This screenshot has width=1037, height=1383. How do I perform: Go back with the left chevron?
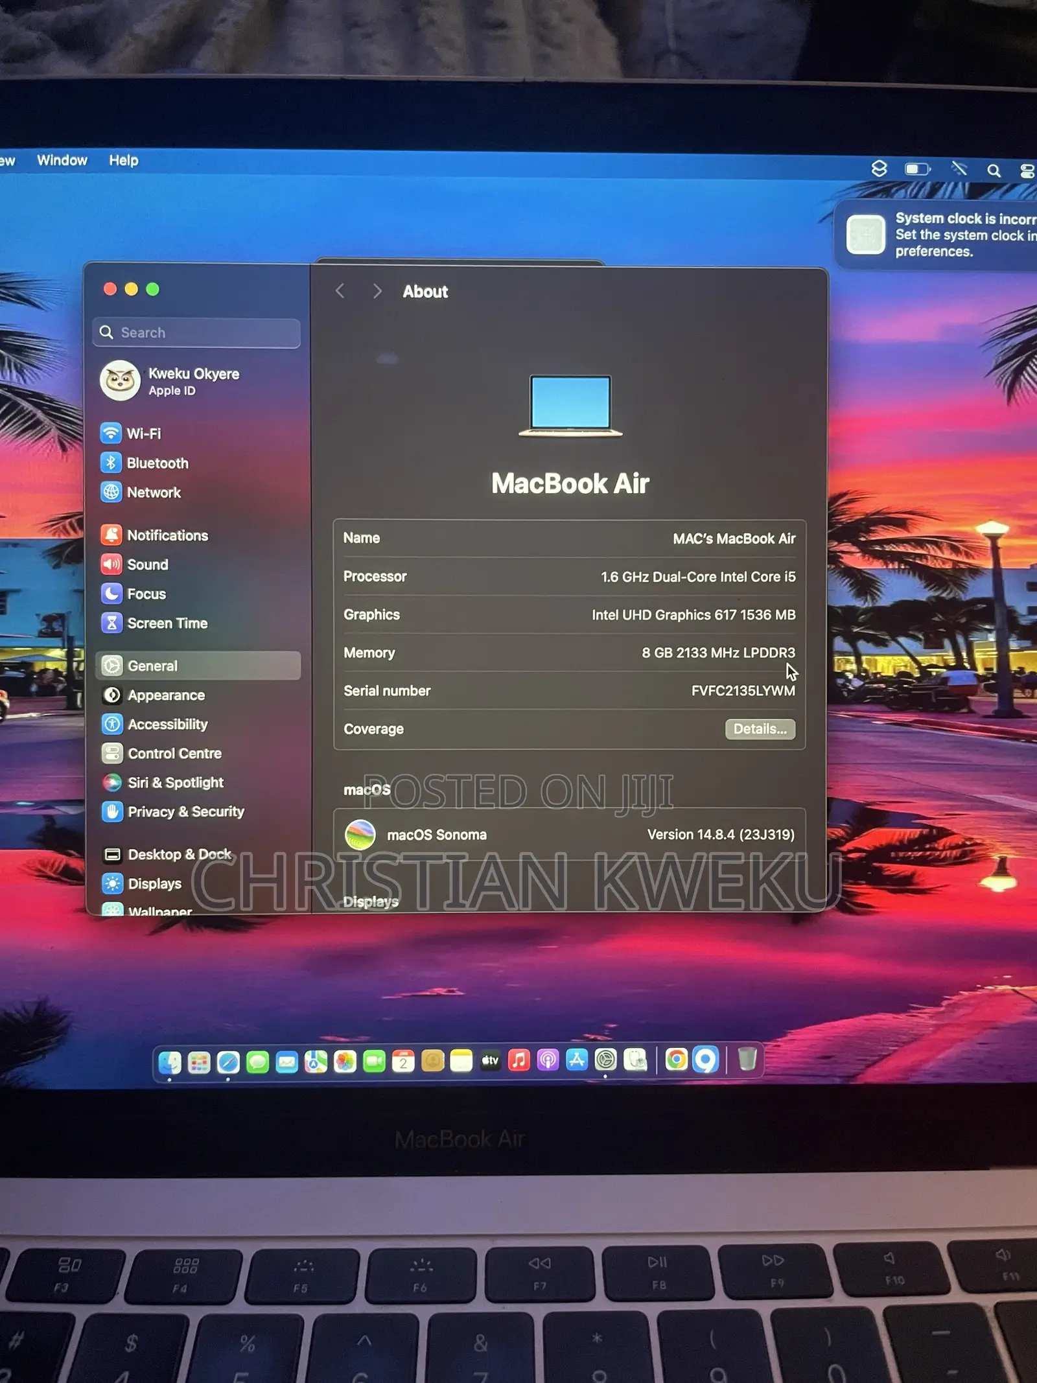point(340,291)
